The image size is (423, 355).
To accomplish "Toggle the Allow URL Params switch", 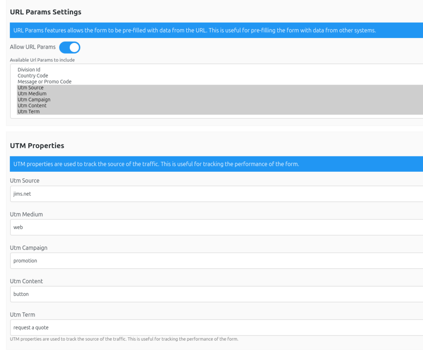I will coord(69,47).
